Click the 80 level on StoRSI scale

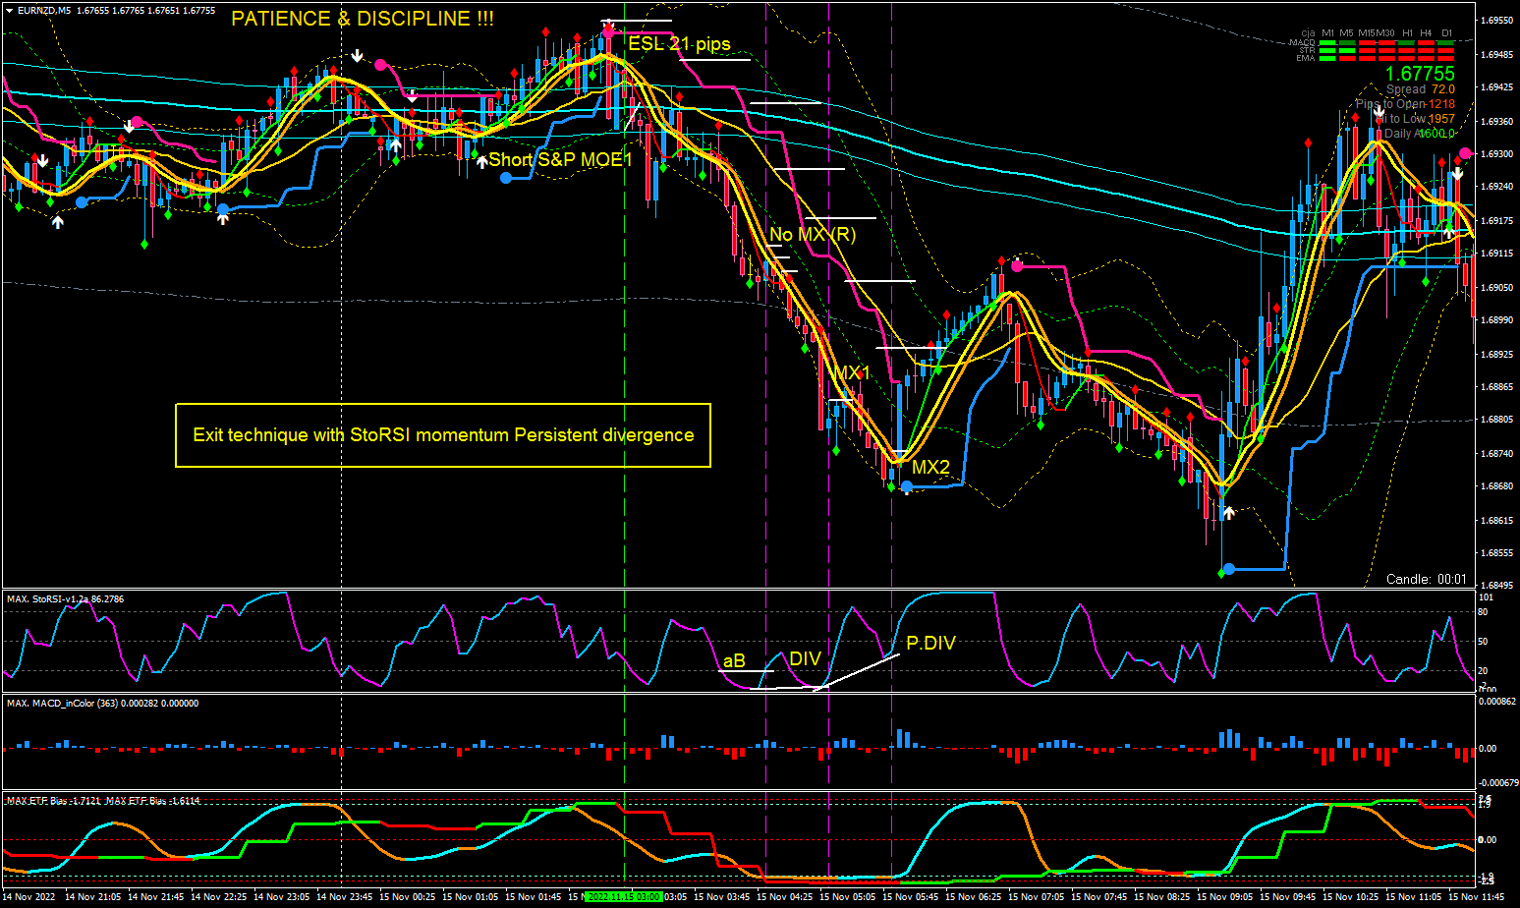coord(1484,612)
